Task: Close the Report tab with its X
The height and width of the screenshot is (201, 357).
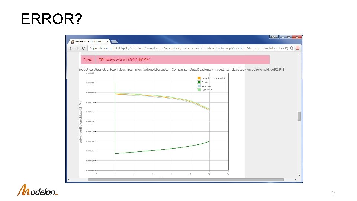Action: 107,42
